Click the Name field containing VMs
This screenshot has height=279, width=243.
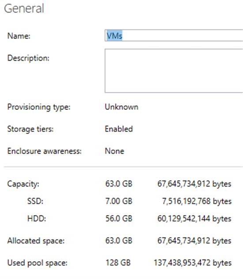pos(174,35)
